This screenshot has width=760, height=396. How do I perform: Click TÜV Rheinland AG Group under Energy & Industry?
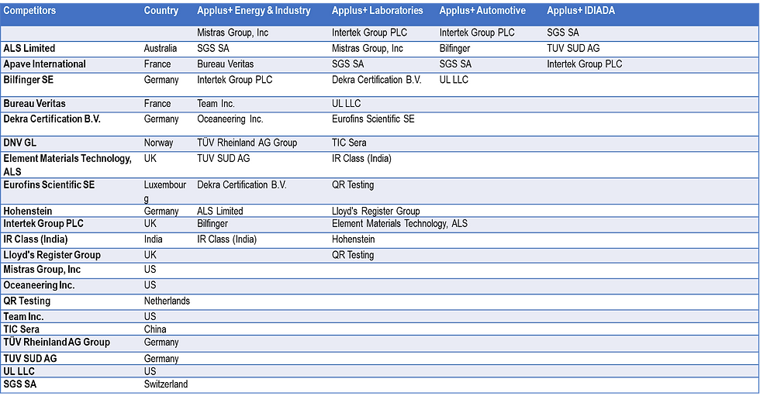coord(247,143)
